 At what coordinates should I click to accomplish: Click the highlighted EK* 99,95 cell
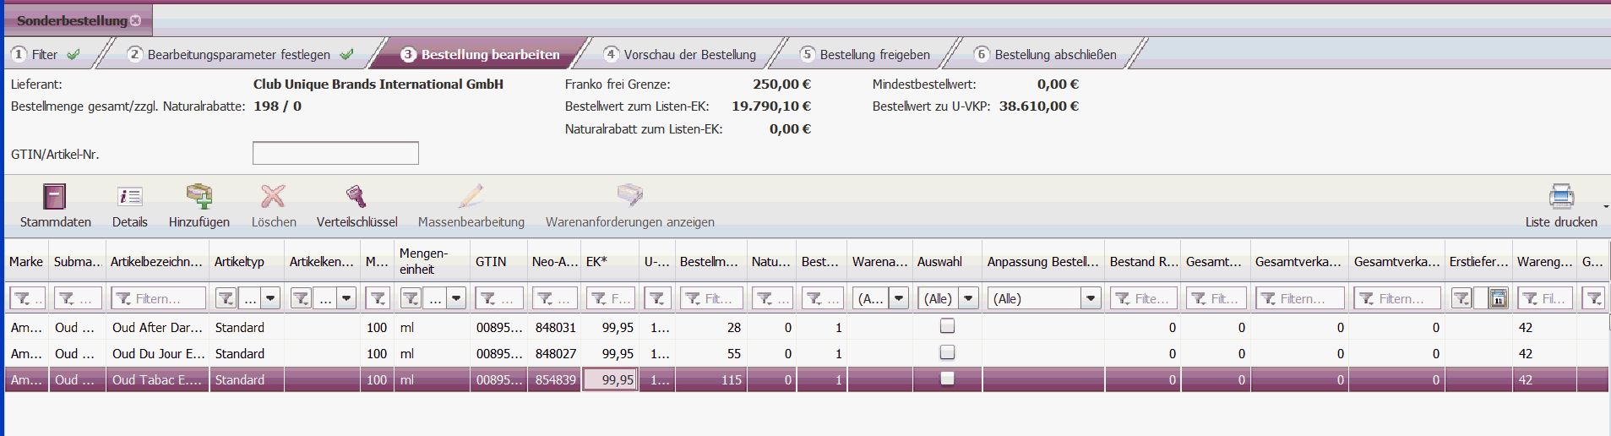pyautogui.click(x=609, y=379)
